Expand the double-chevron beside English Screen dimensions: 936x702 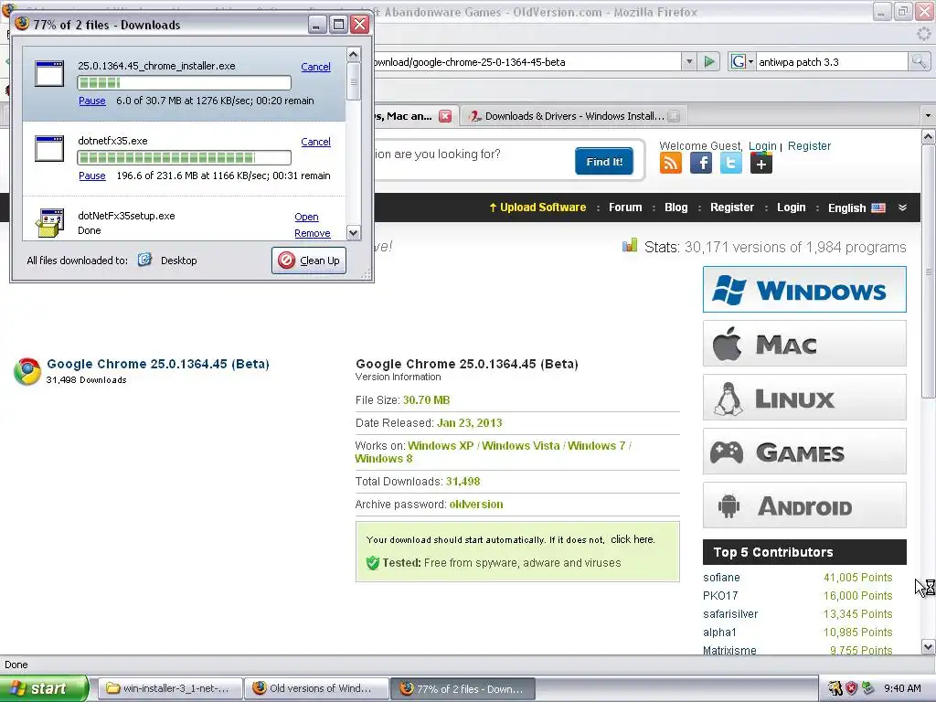tap(902, 207)
